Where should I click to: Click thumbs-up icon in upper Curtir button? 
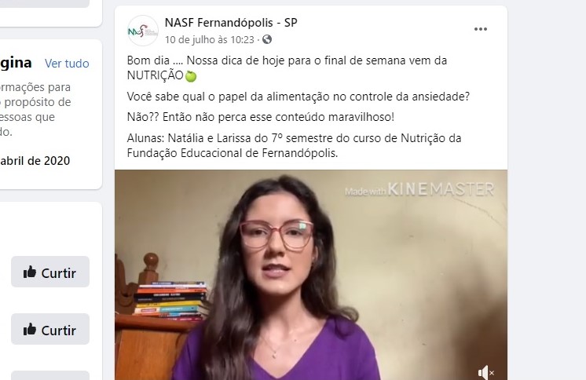[30, 272]
